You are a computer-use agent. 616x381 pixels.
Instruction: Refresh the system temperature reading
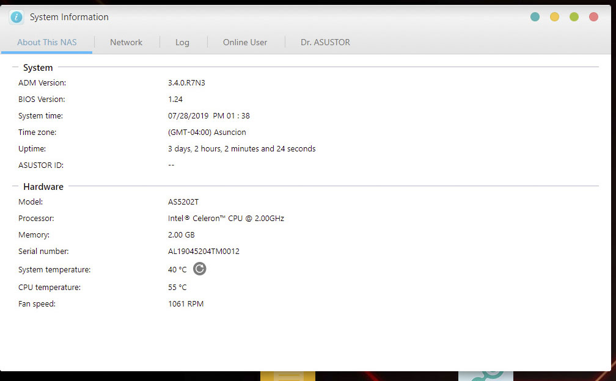[200, 269]
